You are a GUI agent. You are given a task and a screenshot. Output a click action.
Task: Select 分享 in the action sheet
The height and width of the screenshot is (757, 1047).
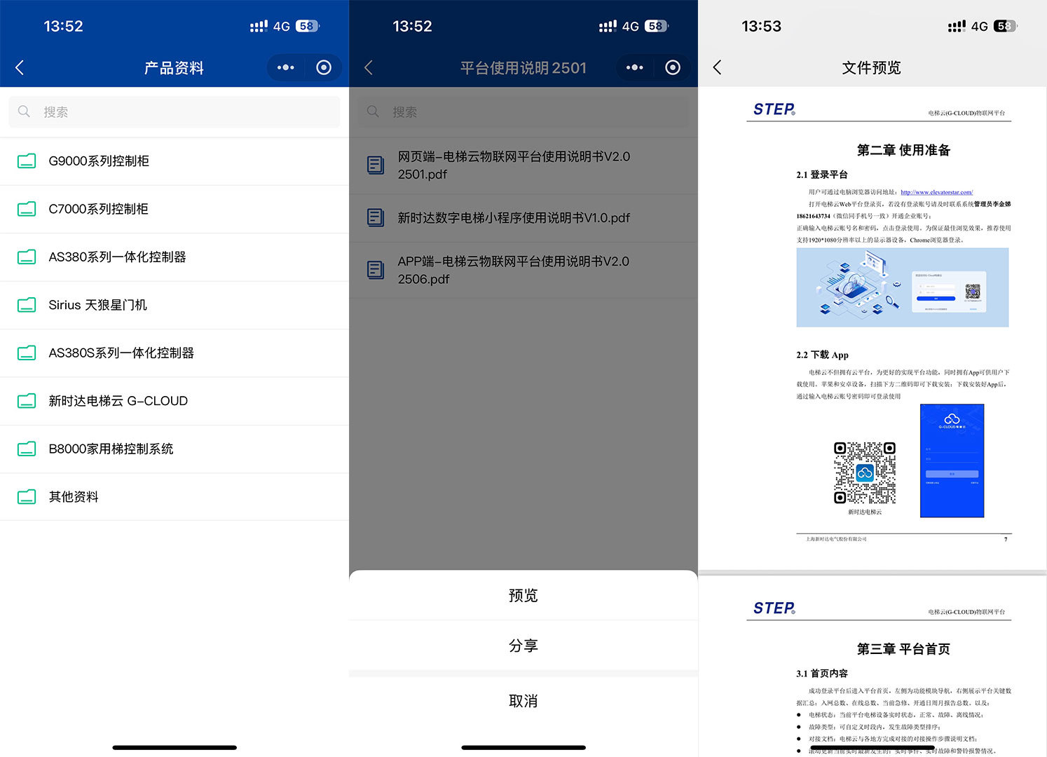point(523,646)
